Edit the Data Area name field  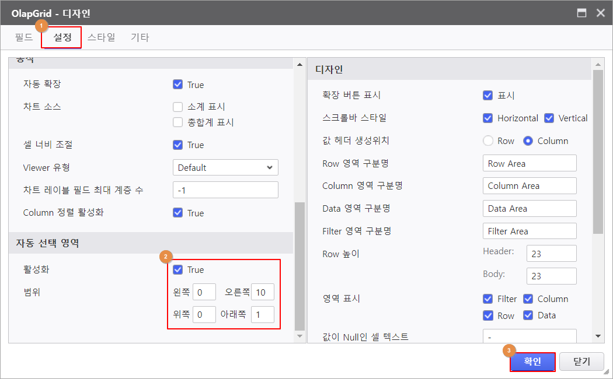tap(530, 208)
